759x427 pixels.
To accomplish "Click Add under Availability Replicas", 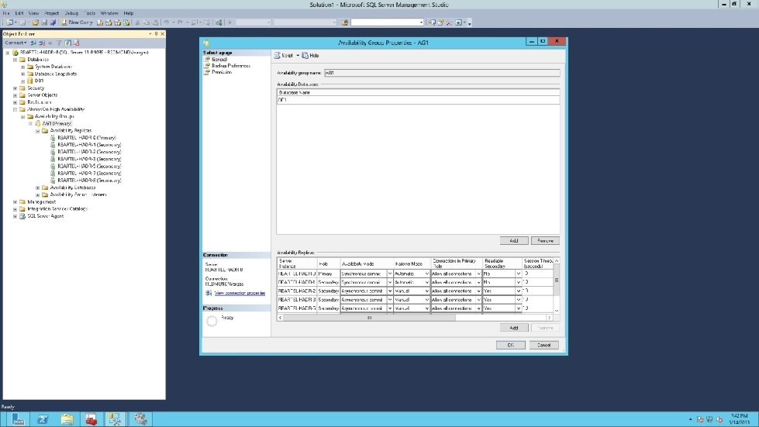I will (x=513, y=327).
